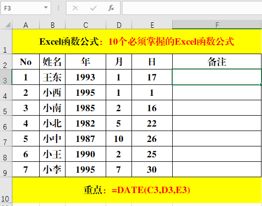
Task: Click the month cell '5' for 小北
Action: pos(119,123)
